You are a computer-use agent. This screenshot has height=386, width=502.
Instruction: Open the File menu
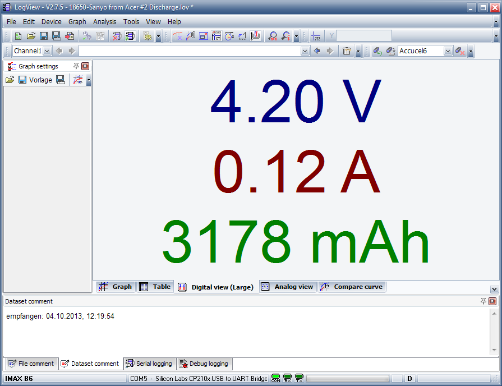pyautogui.click(x=11, y=21)
